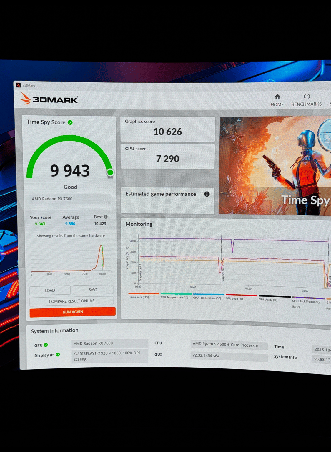Click the GPU field in System information
This screenshot has width=331, height=452.
(x=110, y=343)
